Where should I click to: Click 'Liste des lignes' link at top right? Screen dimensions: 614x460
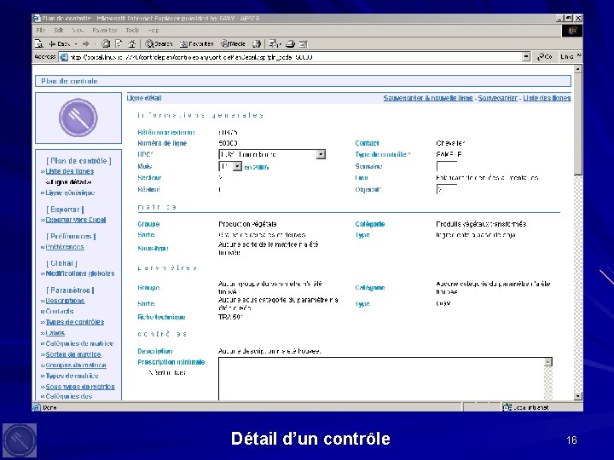547,98
